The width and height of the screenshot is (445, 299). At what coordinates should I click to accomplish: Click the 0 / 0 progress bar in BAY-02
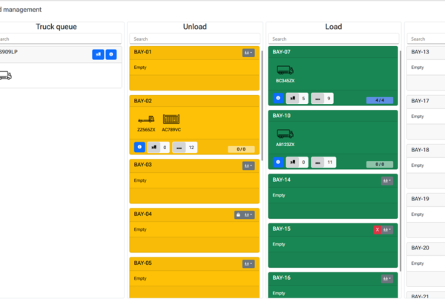(241, 149)
